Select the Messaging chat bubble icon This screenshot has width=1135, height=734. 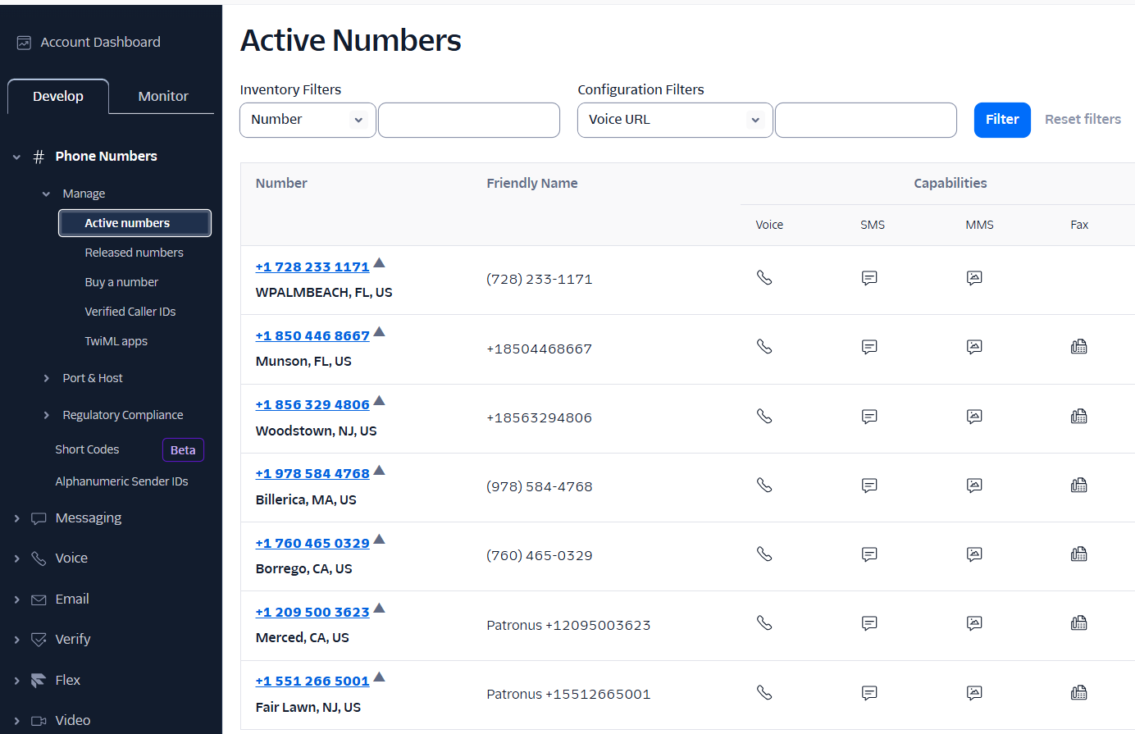click(39, 517)
